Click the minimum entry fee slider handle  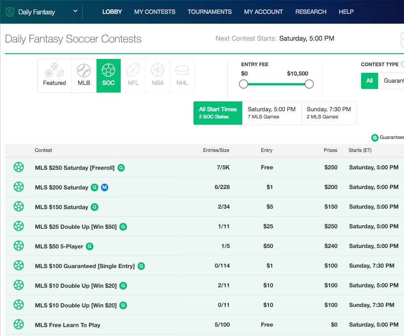[244, 84]
